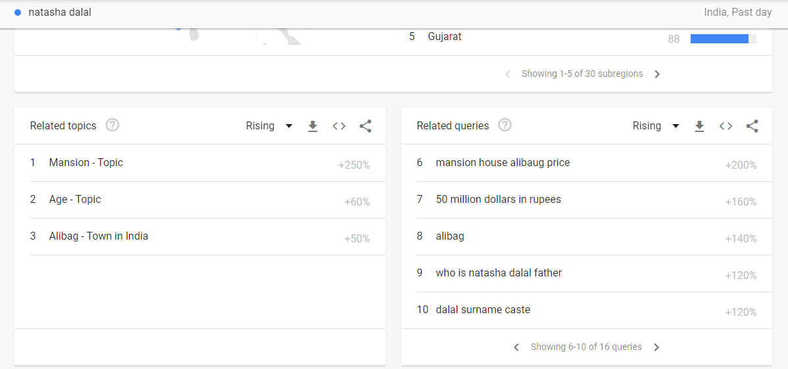Screen dimensions: 788x369
Task: Click the Gujarat interest bar
Action: pos(720,39)
